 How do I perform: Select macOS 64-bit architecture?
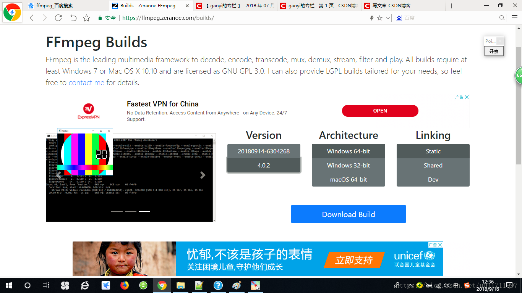pyautogui.click(x=349, y=179)
